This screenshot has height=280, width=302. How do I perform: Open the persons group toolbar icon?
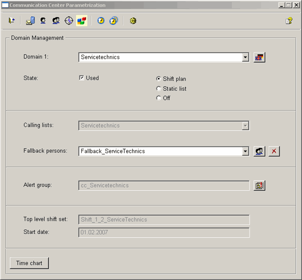56,21
